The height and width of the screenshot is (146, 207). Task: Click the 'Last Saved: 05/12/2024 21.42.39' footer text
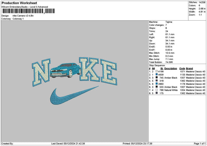(x=68, y=144)
